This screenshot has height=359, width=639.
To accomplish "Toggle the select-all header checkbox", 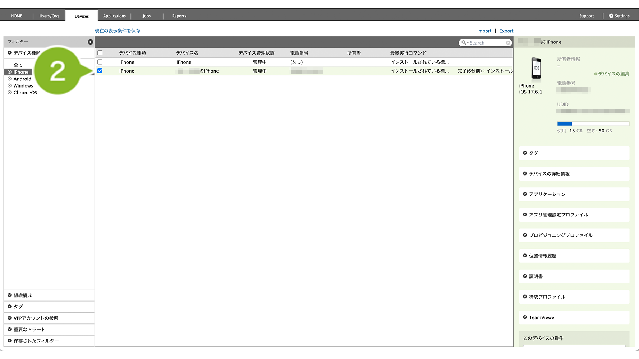I will click(100, 53).
